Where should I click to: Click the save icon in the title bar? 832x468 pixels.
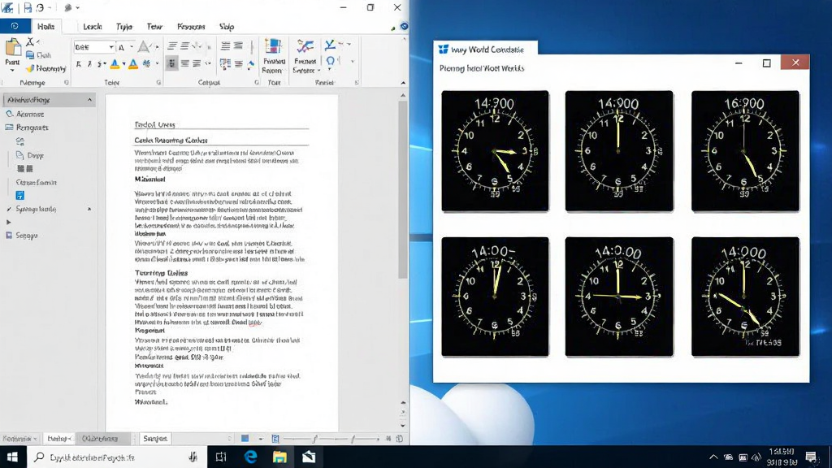click(x=28, y=7)
